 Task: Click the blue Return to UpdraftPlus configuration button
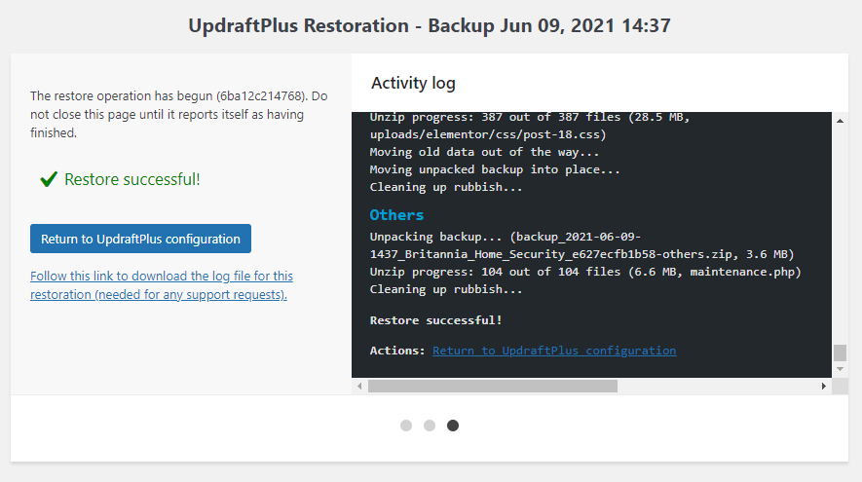(140, 239)
